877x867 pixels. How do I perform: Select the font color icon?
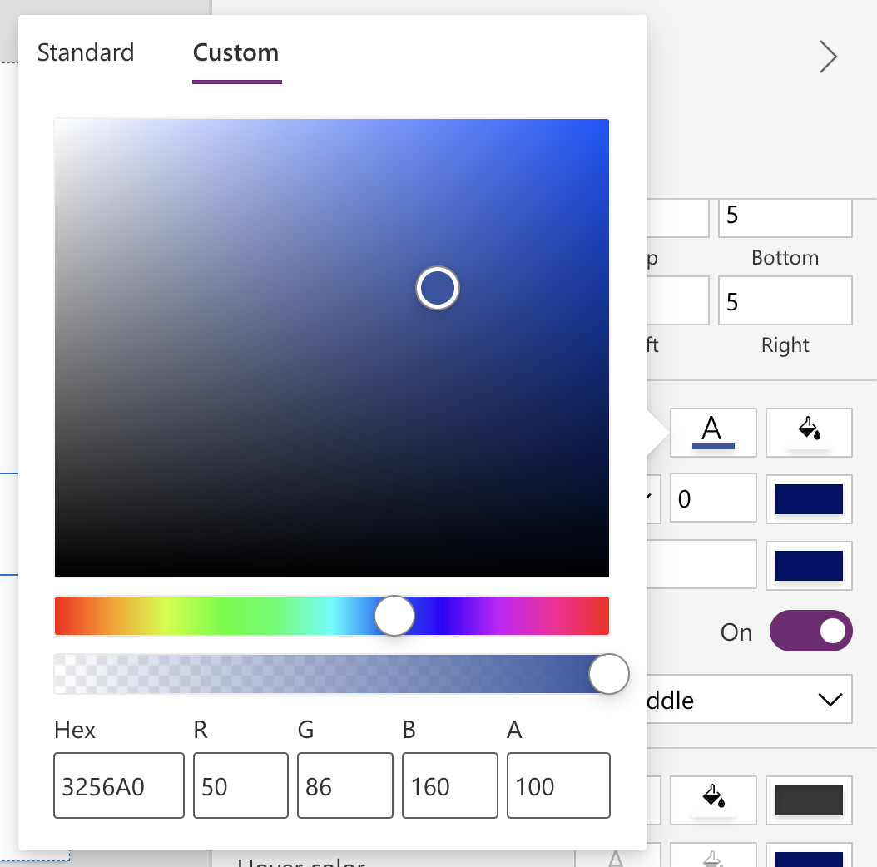tap(712, 432)
